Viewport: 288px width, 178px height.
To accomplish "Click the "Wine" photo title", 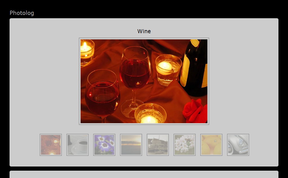I will 144,31.
